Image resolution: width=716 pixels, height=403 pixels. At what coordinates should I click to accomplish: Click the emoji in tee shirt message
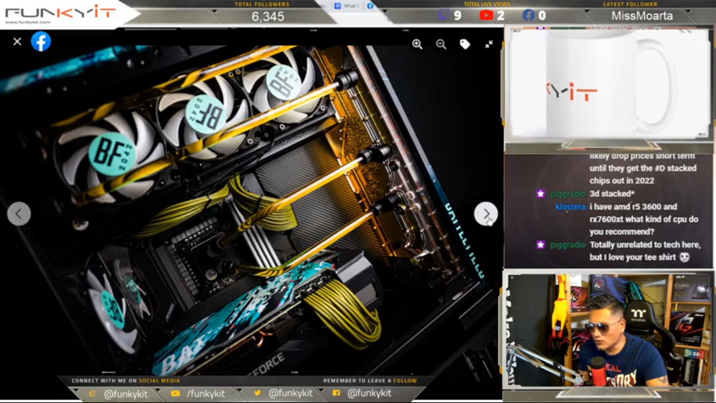[684, 257]
